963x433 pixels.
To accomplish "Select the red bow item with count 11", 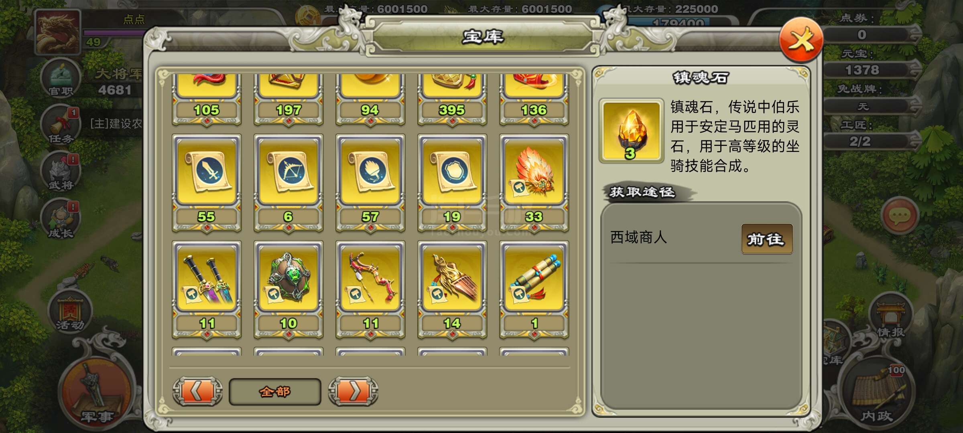I will (x=370, y=289).
